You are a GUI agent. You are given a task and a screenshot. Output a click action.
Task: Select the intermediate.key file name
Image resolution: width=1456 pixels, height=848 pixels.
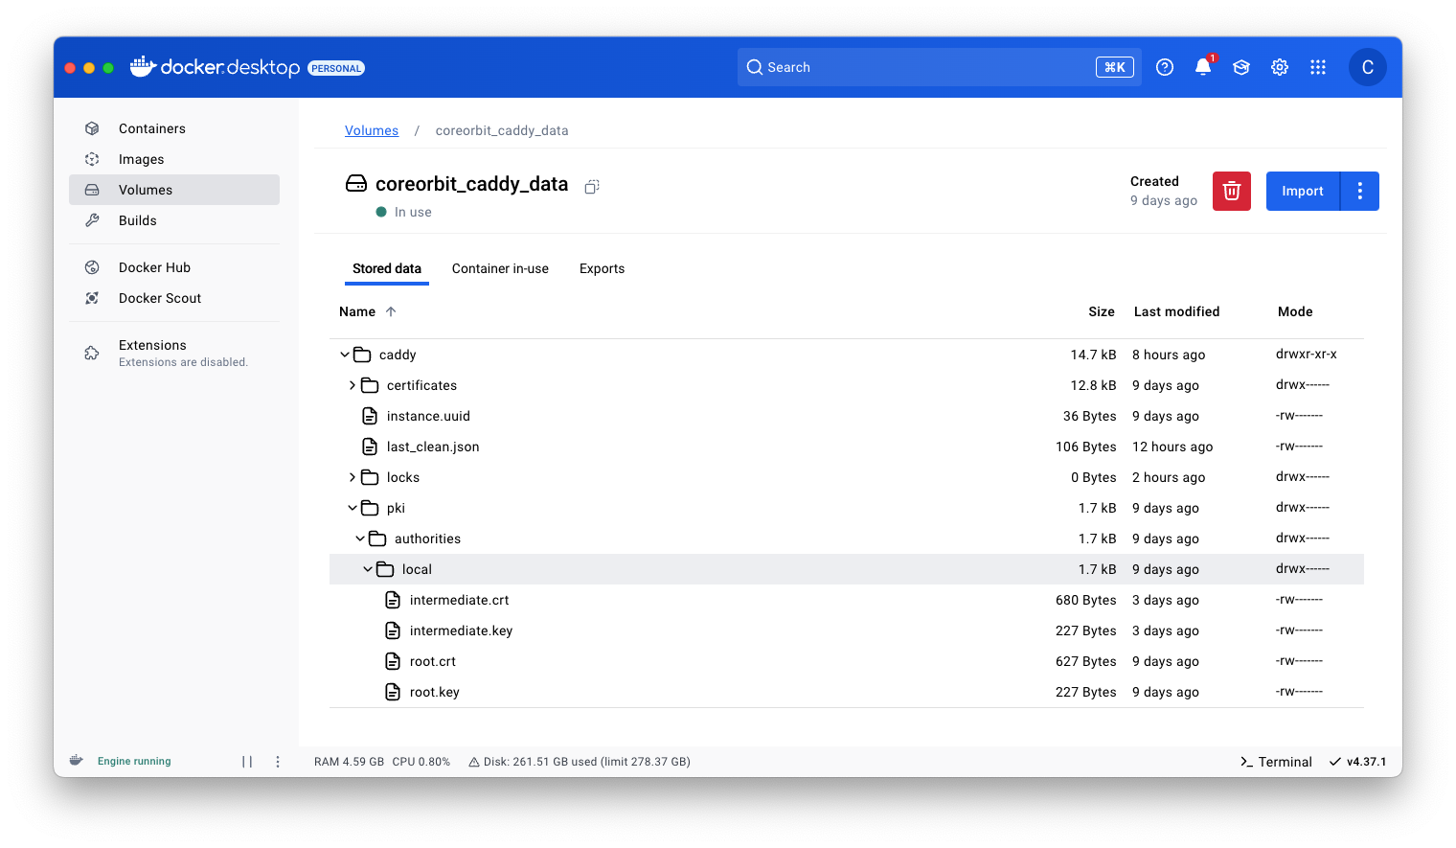(462, 630)
